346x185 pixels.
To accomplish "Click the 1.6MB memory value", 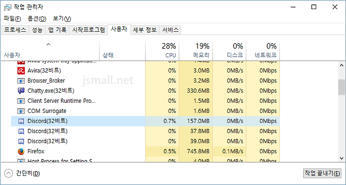I will coord(201,111).
